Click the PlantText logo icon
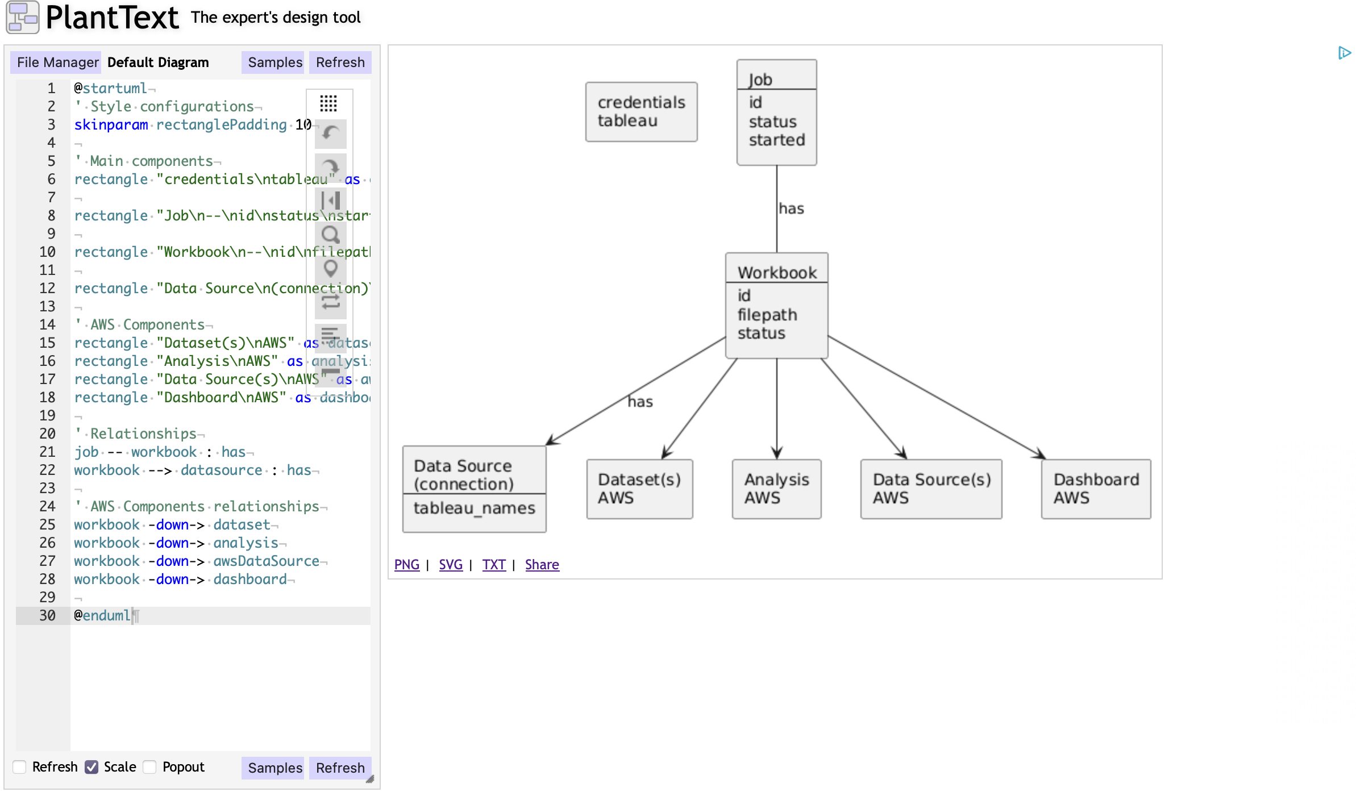 (x=22, y=17)
